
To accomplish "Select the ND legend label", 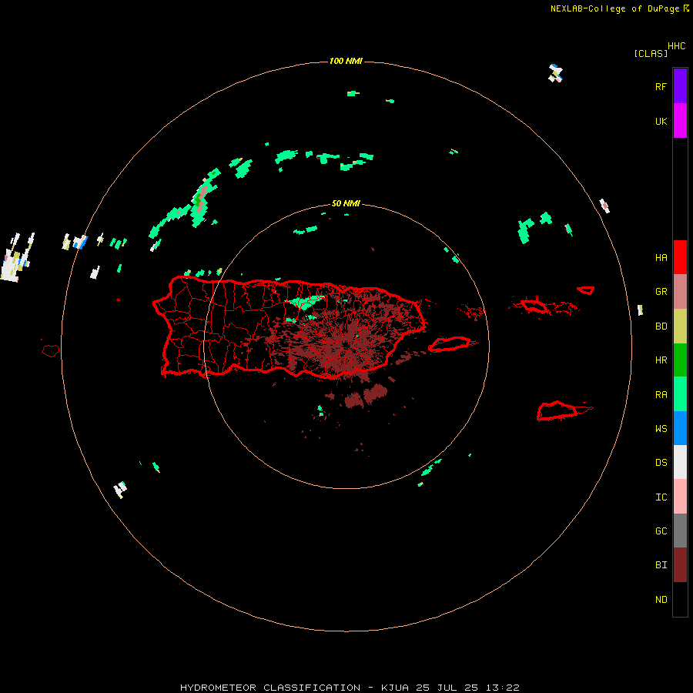I will pos(661,600).
